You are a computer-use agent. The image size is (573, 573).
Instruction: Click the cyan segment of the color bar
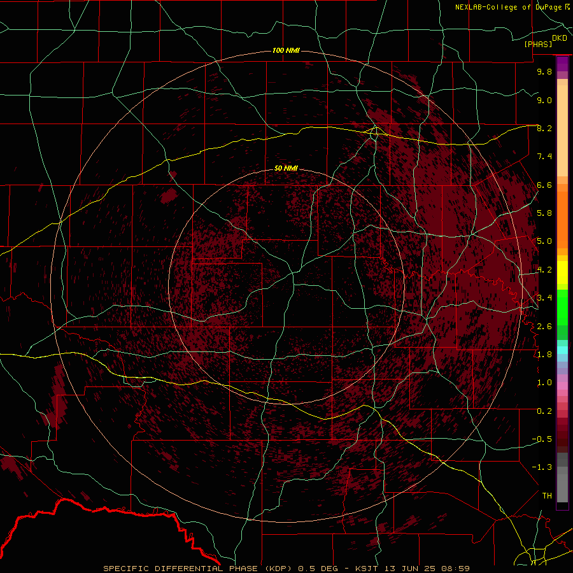click(x=562, y=350)
